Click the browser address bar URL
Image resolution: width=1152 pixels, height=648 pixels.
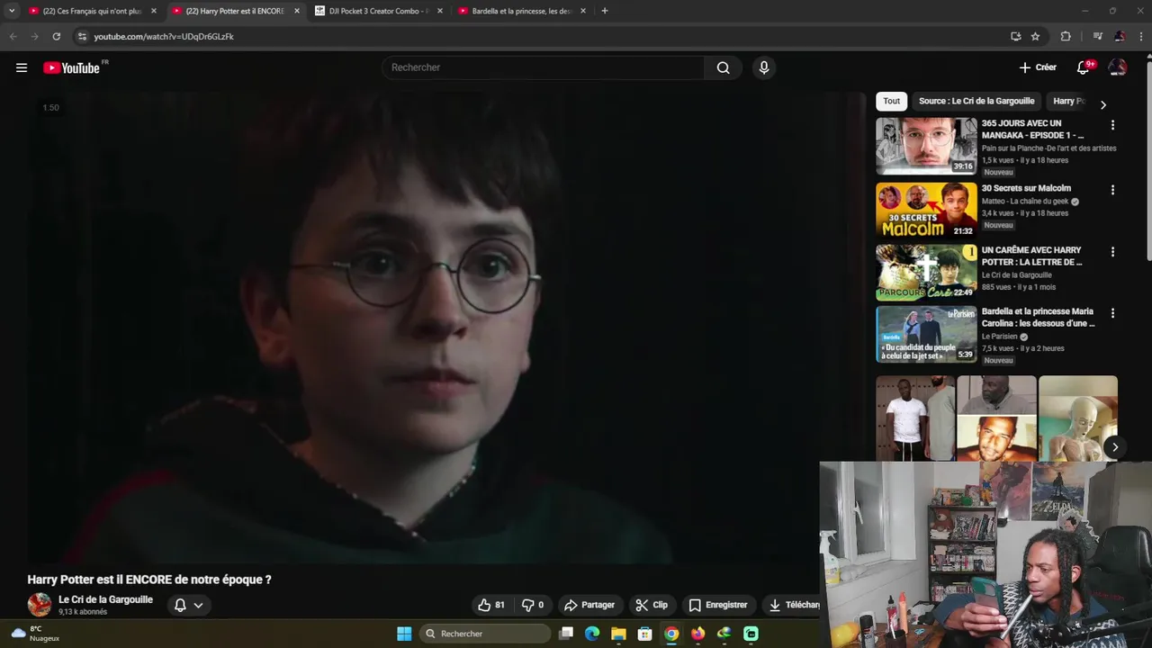(164, 36)
